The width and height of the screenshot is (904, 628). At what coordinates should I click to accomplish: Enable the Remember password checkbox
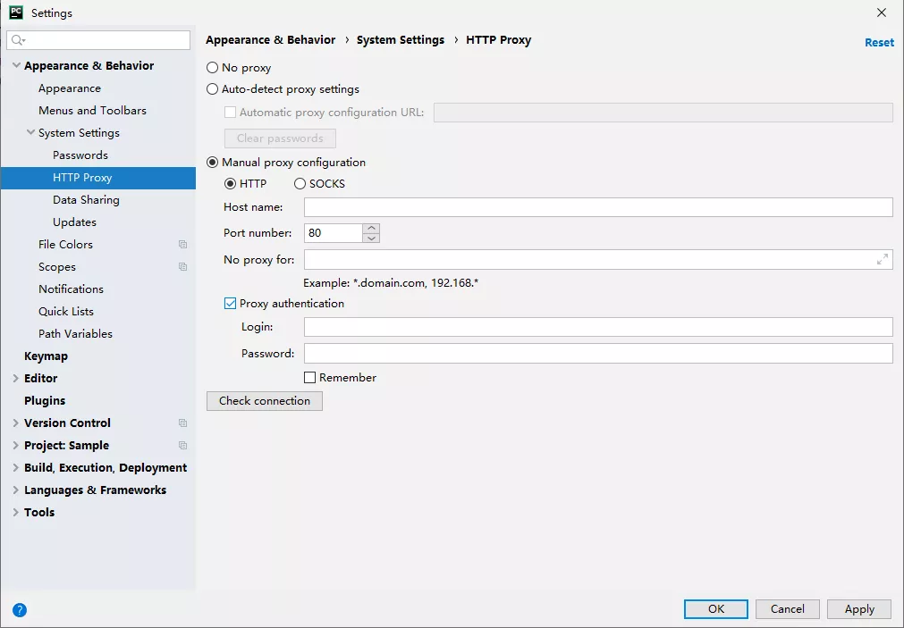pyautogui.click(x=309, y=377)
